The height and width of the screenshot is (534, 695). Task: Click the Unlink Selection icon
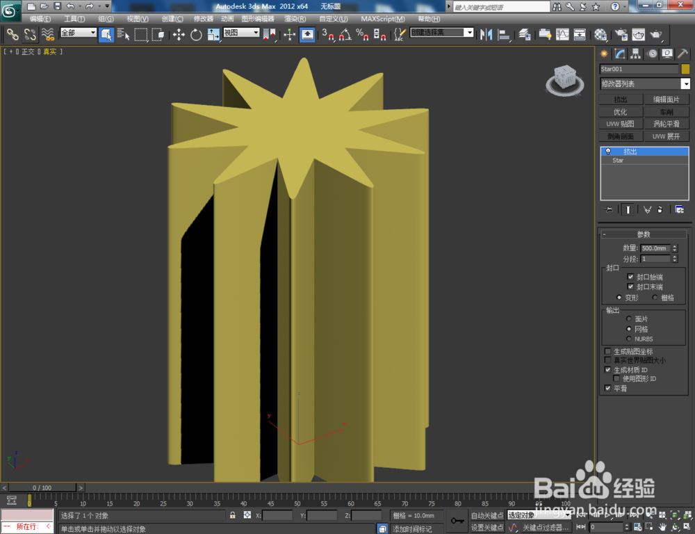pos(30,34)
